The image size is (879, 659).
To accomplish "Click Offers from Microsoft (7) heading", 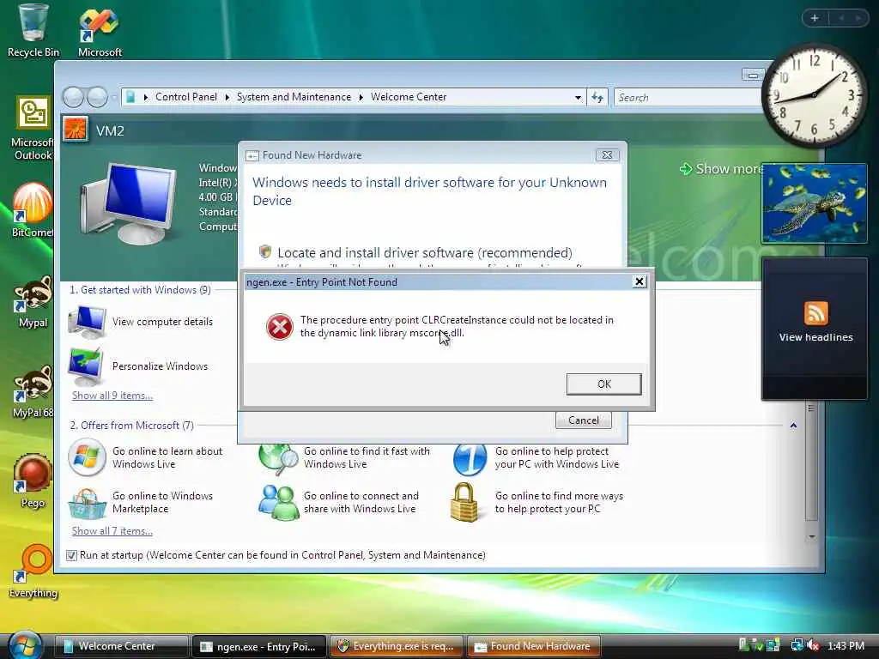I will tap(131, 426).
